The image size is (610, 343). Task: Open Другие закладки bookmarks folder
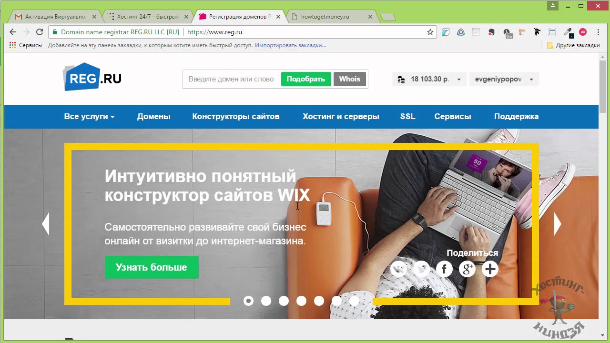pos(573,45)
